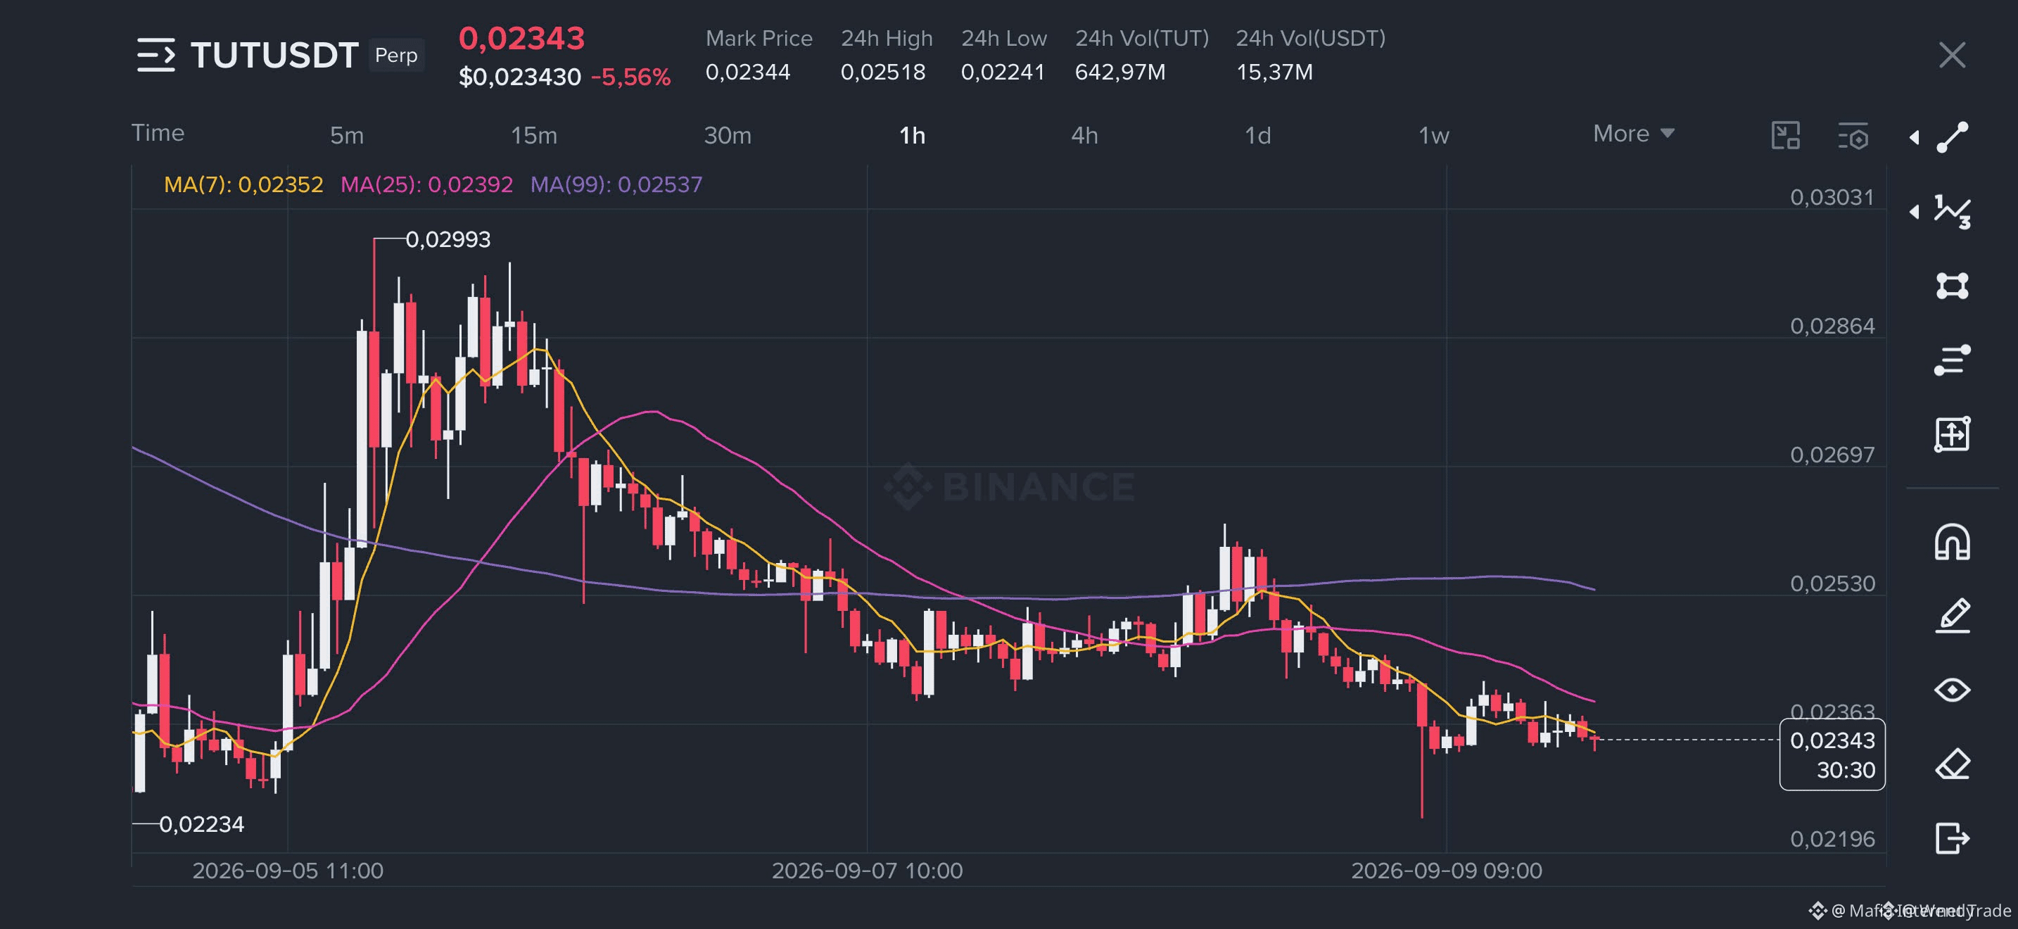
Task: Select the Time chart view
Action: point(158,133)
